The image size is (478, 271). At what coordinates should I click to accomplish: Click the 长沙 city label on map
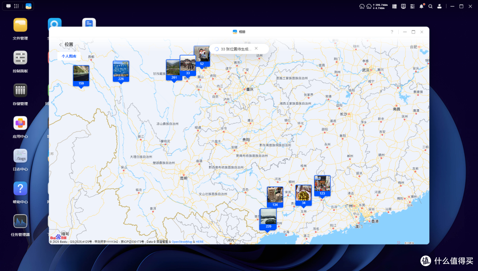[343, 114]
